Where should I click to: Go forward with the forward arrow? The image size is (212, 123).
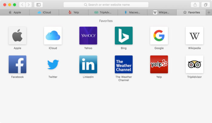(x=28, y=5)
